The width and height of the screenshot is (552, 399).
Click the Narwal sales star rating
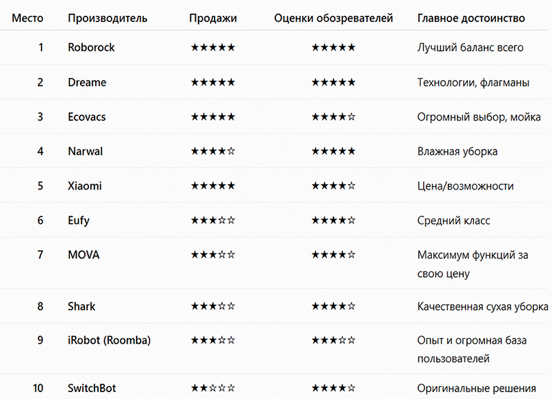(213, 151)
